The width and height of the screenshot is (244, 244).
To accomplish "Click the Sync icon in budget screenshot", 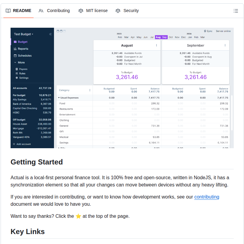I will (x=205, y=31).
